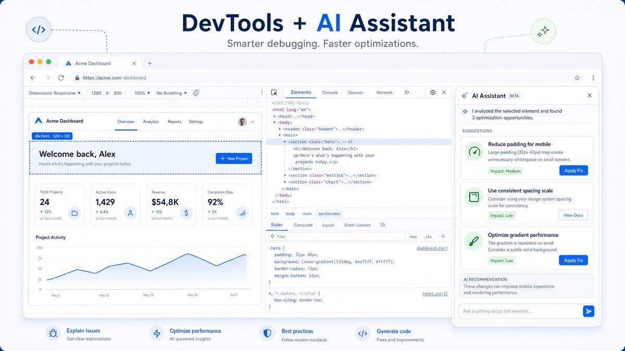Click the Revenue dollar icon
The image size is (625, 351).
[x=186, y=213]
